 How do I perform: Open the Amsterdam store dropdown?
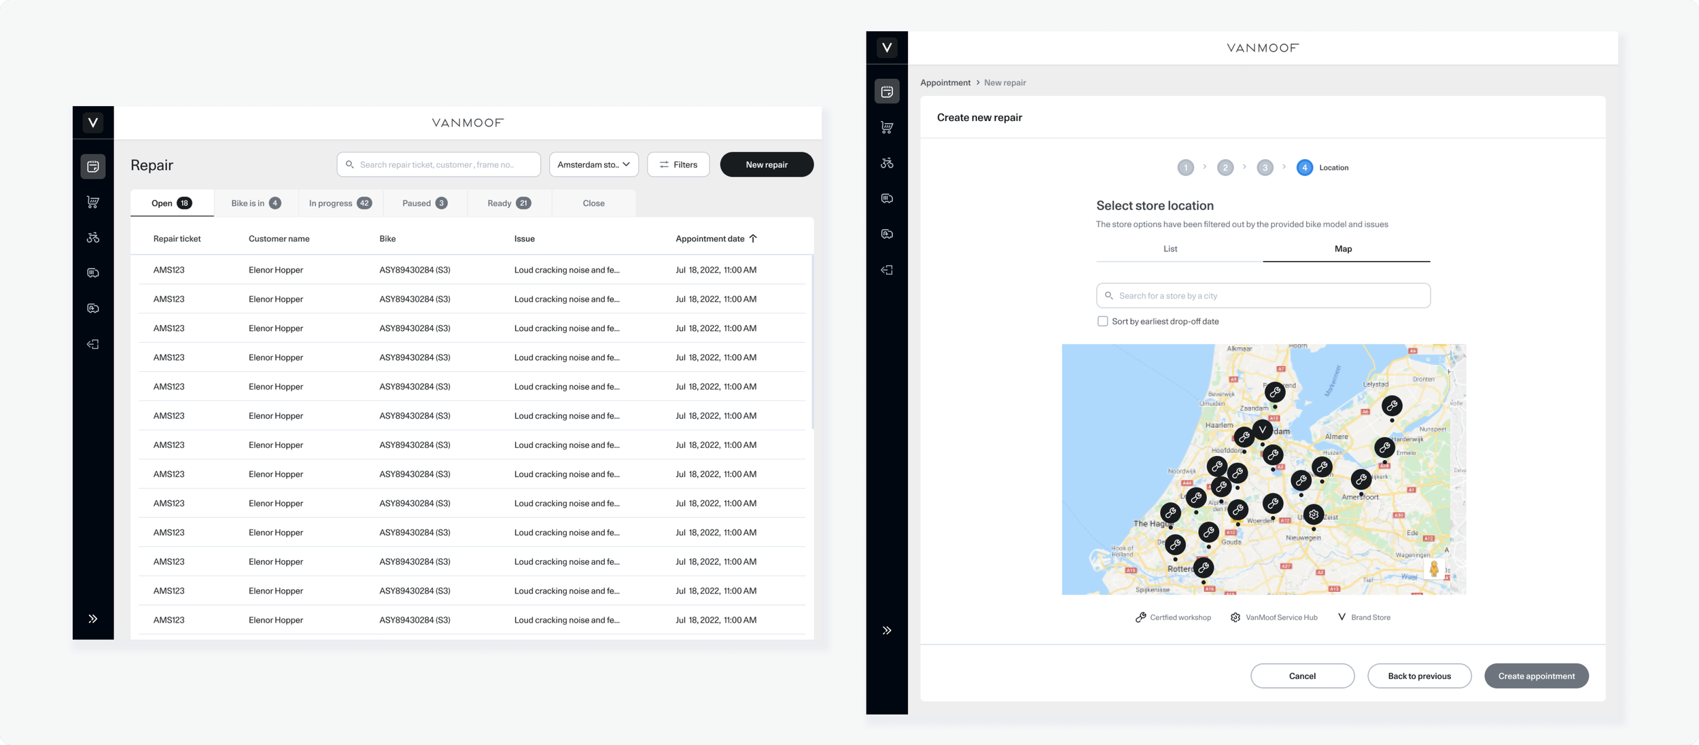point(593,164)
